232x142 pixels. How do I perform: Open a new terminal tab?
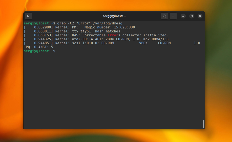point(29,16)
